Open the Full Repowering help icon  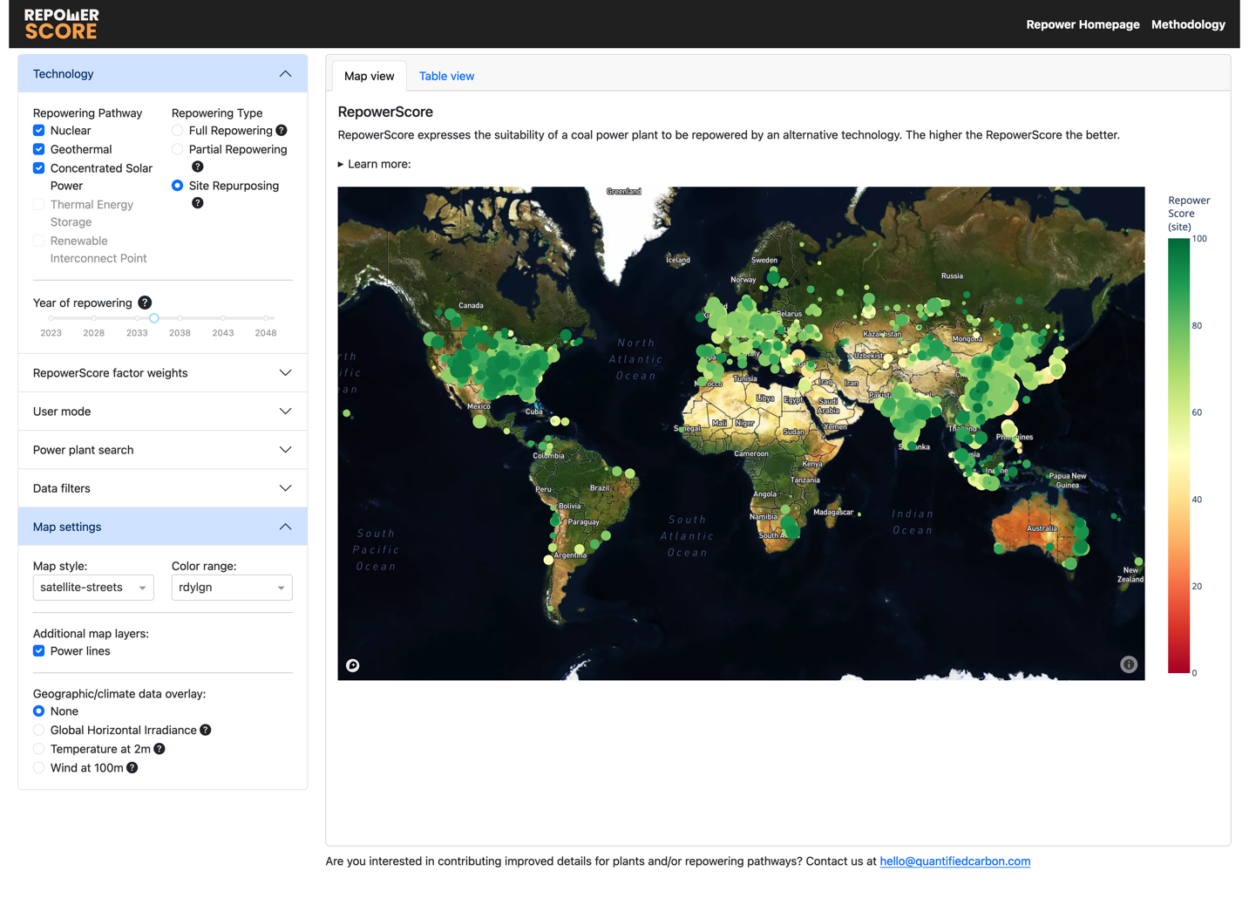(x=282, y=131)
